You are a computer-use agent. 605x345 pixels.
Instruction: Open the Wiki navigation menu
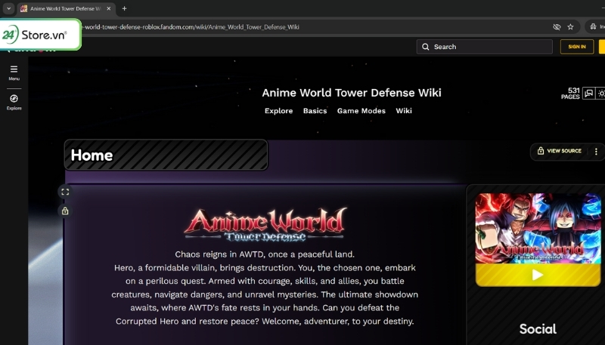pyautogui.click(x=404, y=111)
